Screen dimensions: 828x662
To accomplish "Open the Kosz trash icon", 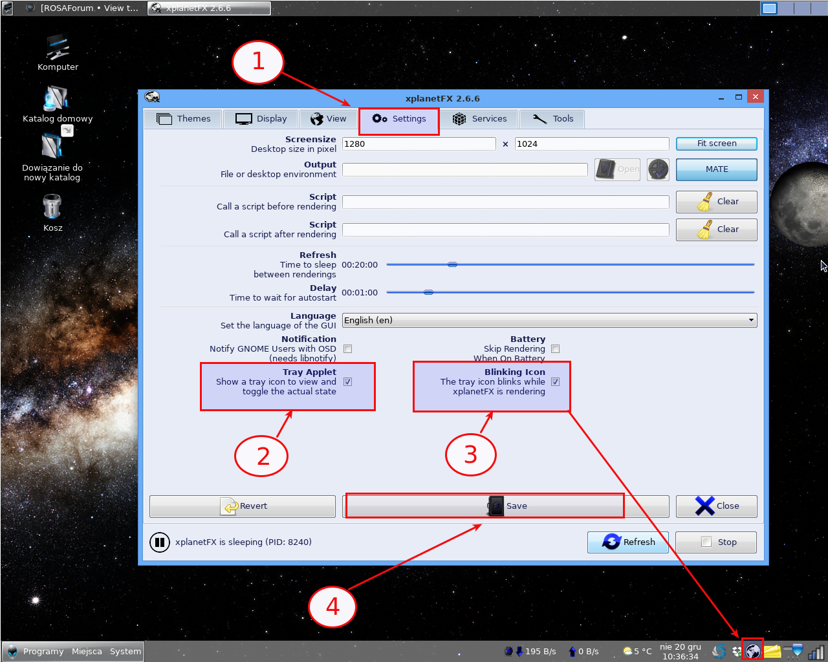I will click(x=52, y=212).
